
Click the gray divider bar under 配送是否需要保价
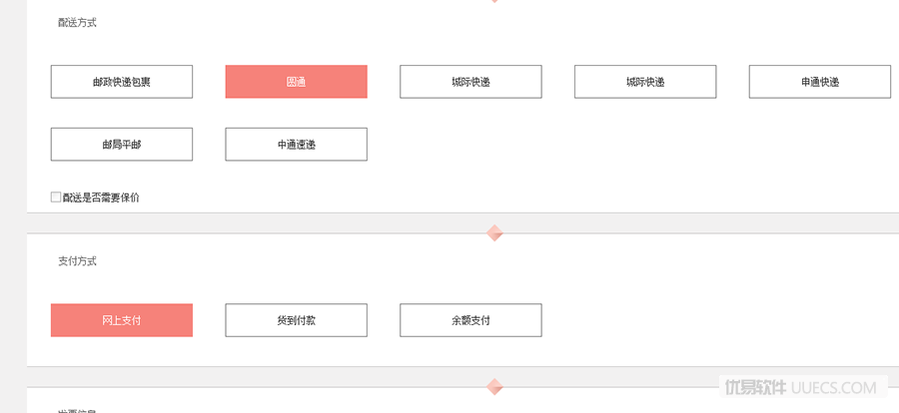pos(462,222)
